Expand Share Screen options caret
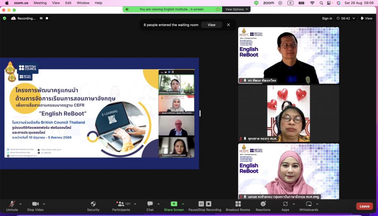This screenshot has width=378, height=216. [183, 204]
